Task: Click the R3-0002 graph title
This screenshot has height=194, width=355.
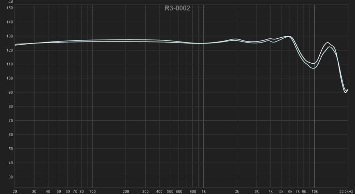Action: tap(177, 8)
